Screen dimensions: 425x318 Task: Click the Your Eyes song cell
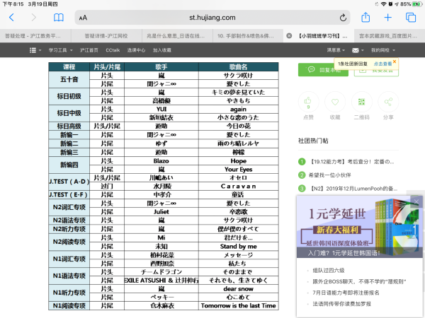239,170
